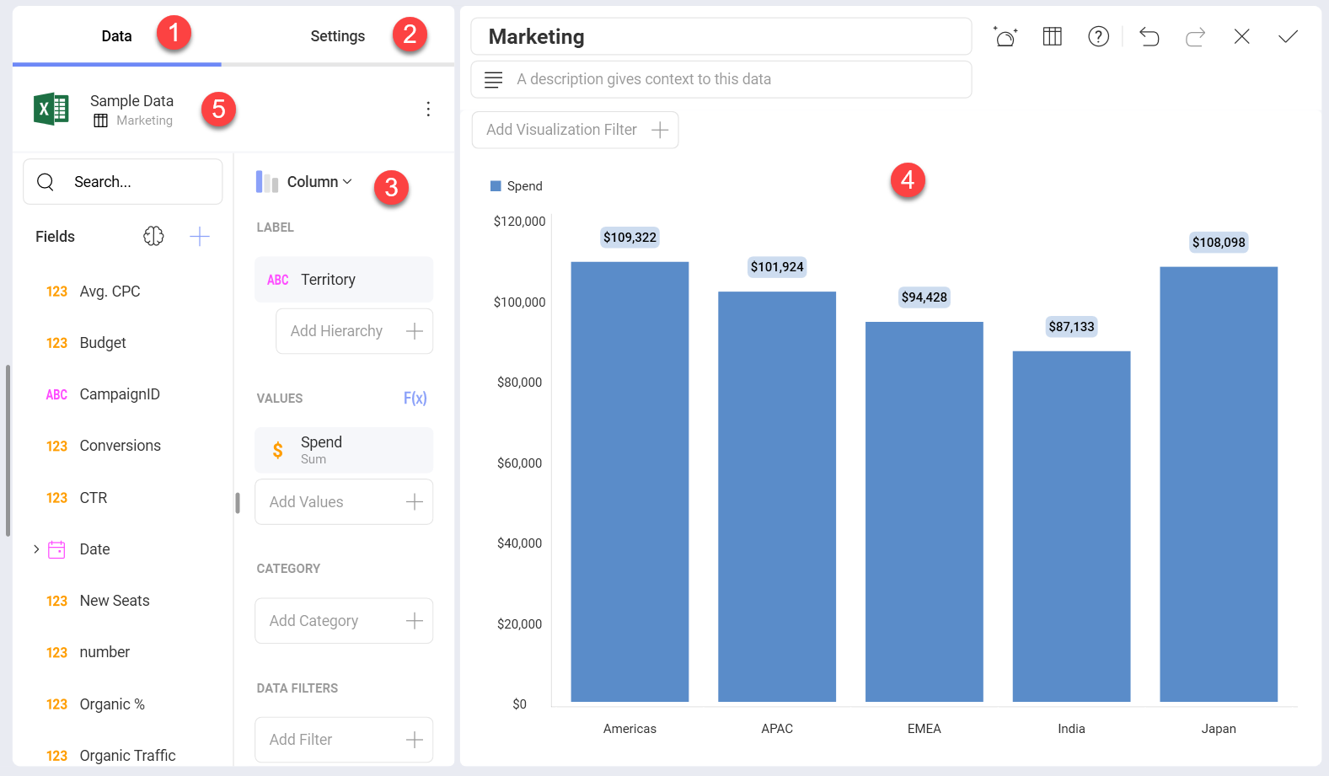Open the Sample Data three-dot menu

coord(428,109)
